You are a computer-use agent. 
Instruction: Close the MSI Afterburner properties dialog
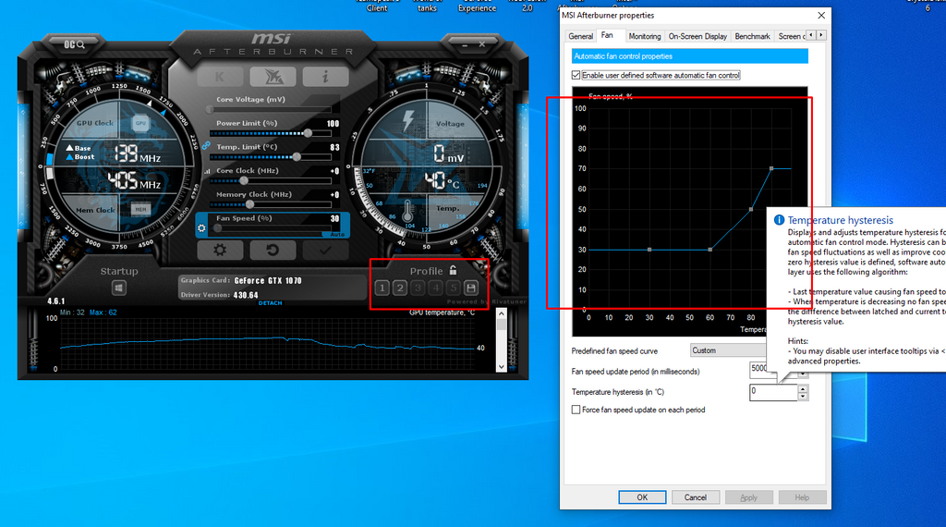[x=821, y=15]
